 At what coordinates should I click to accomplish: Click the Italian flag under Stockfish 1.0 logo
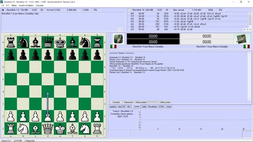click(x=247, y=47)
